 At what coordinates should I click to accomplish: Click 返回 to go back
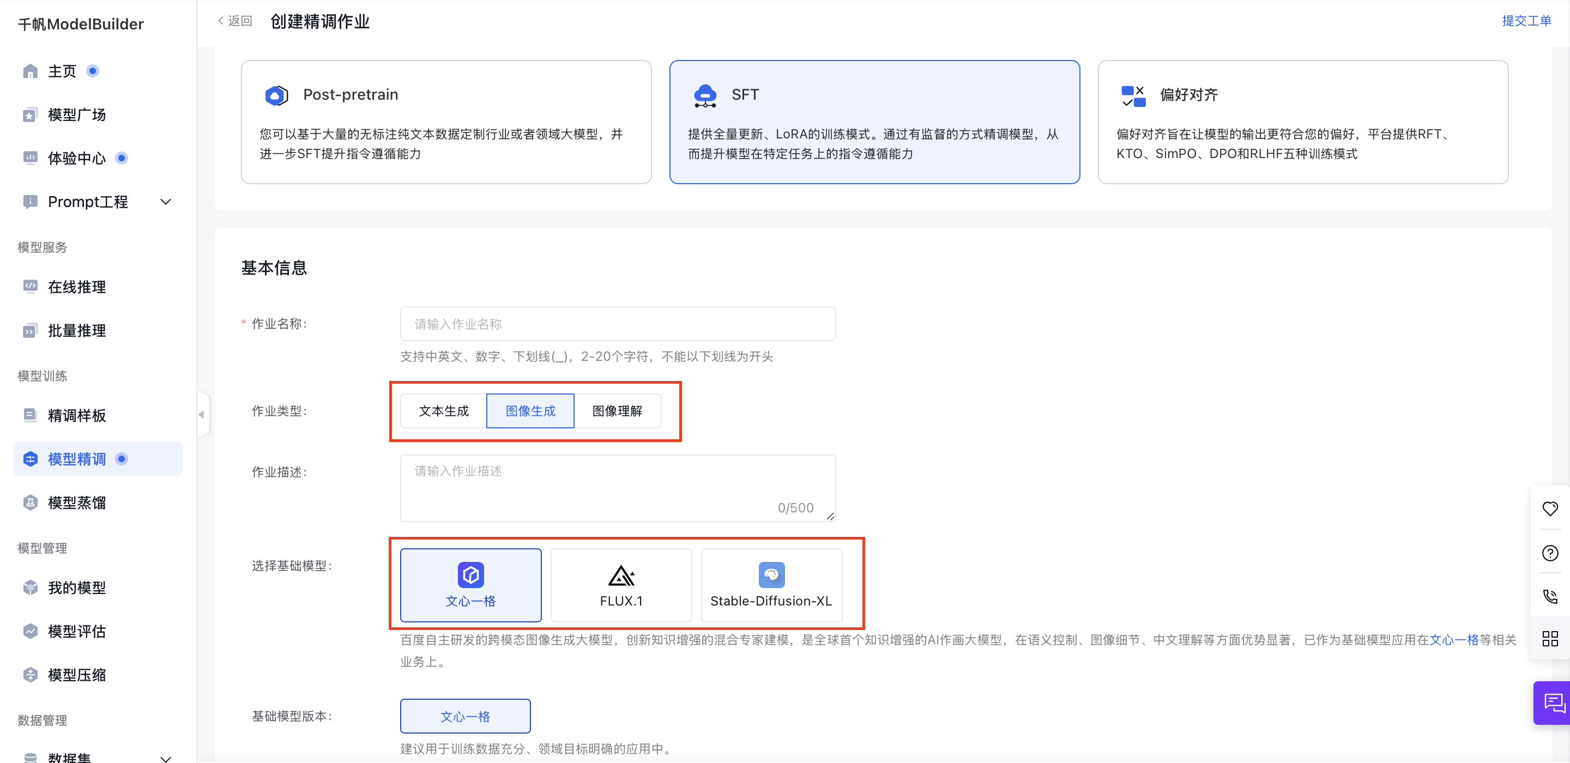coord(235,21)
